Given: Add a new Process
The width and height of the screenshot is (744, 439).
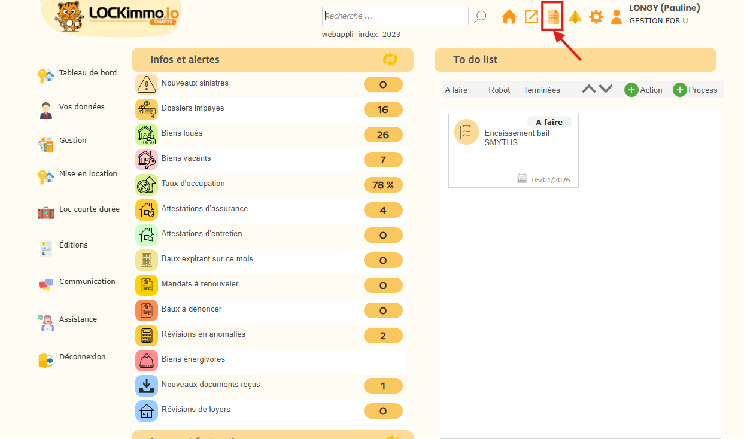Looking at the screenshot, I should pos(695,90).
